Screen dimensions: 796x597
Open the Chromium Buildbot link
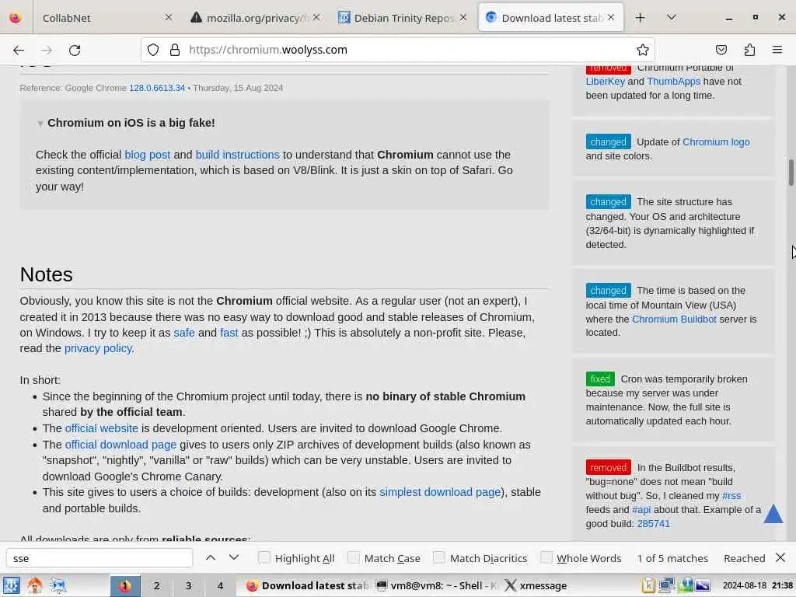(x=674, y=319)
